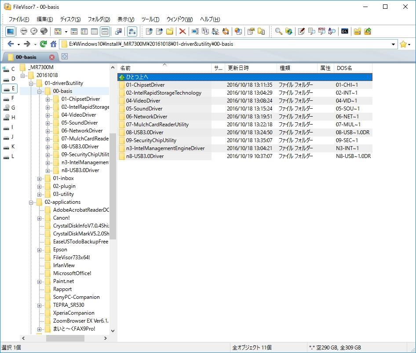The image size is (416, 353).
Task: Expand the TEPRA_SR530 tree node
Action: tap(39, 305)
